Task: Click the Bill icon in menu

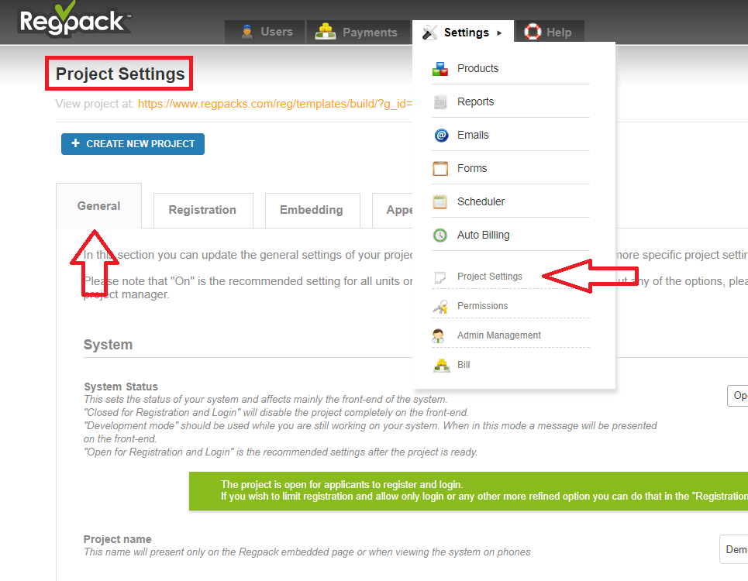Action: (x=439, y=366)
